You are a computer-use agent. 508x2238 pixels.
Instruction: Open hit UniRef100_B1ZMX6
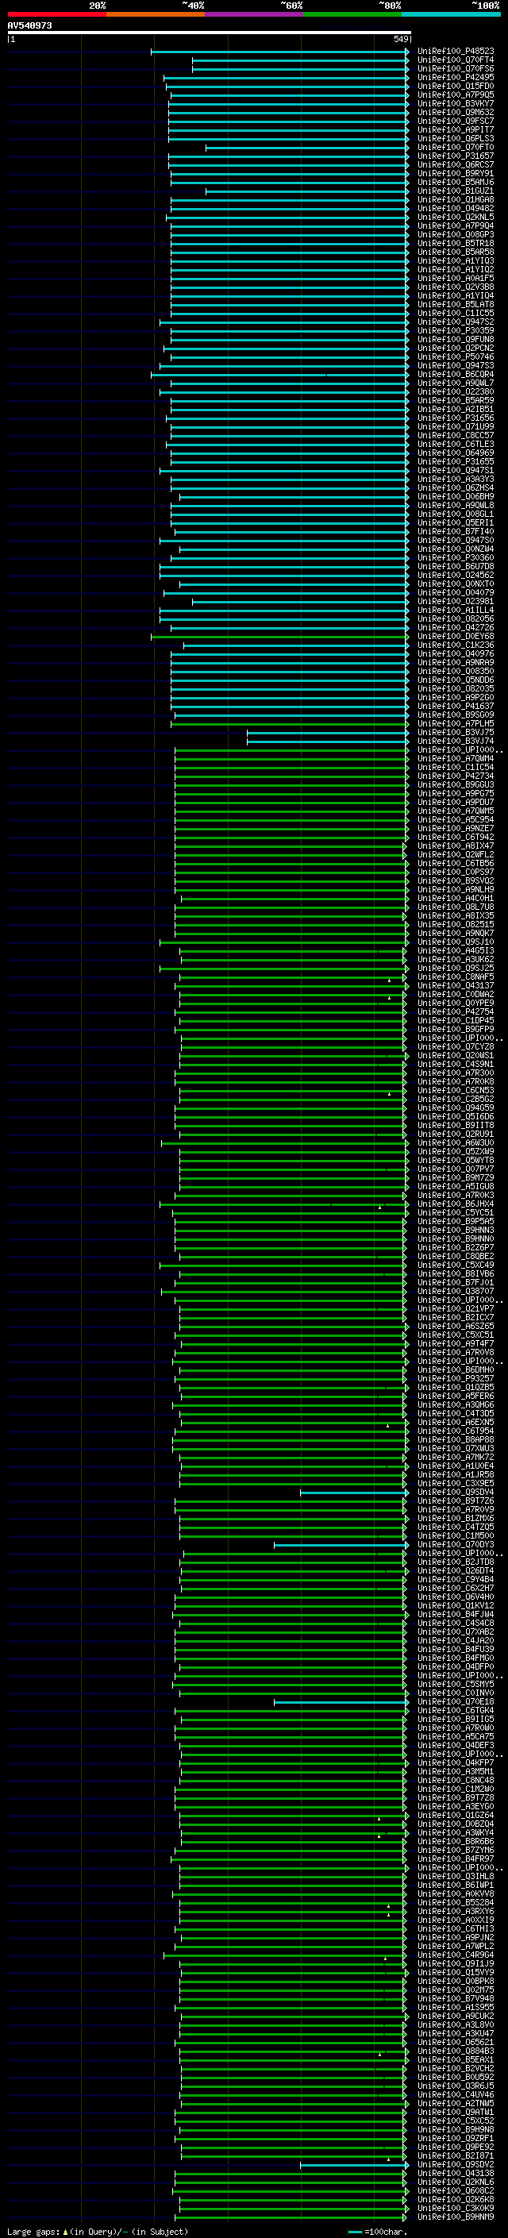(x=456, y=1519)
